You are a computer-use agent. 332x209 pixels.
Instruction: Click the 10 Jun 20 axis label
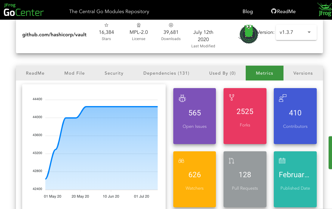click(x=111, y=196)
